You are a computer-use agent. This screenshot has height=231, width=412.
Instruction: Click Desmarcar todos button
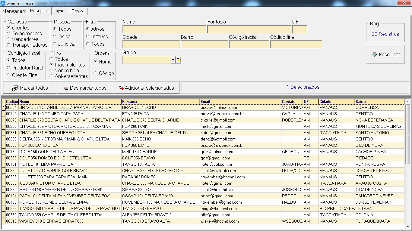pyautogui.click(x=85, y=88)
